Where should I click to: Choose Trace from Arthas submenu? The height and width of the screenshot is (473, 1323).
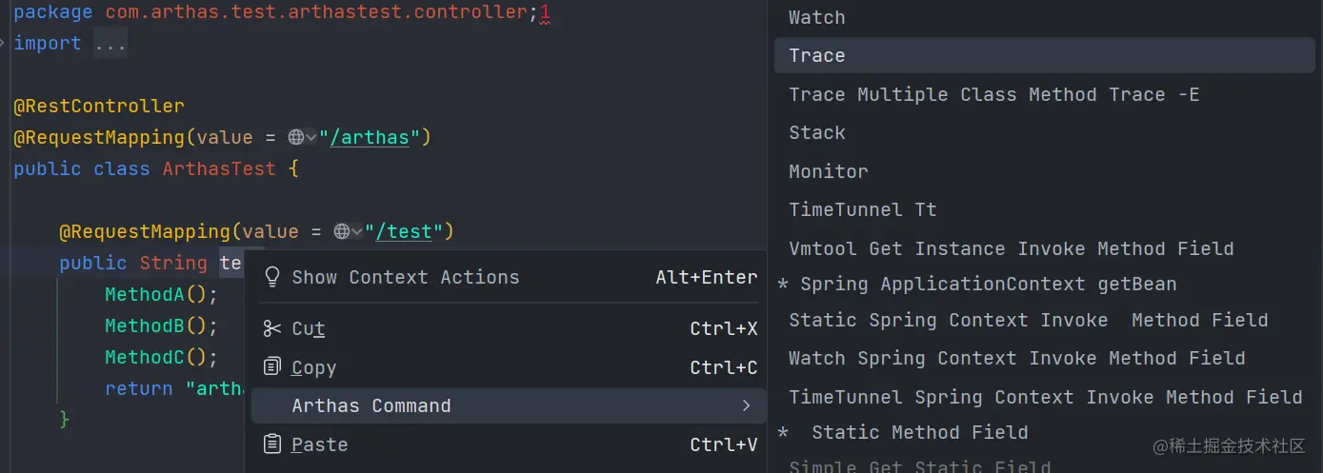1045,55
